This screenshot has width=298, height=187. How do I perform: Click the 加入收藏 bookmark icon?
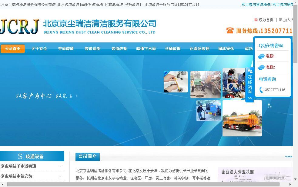(x=280, y=20)
